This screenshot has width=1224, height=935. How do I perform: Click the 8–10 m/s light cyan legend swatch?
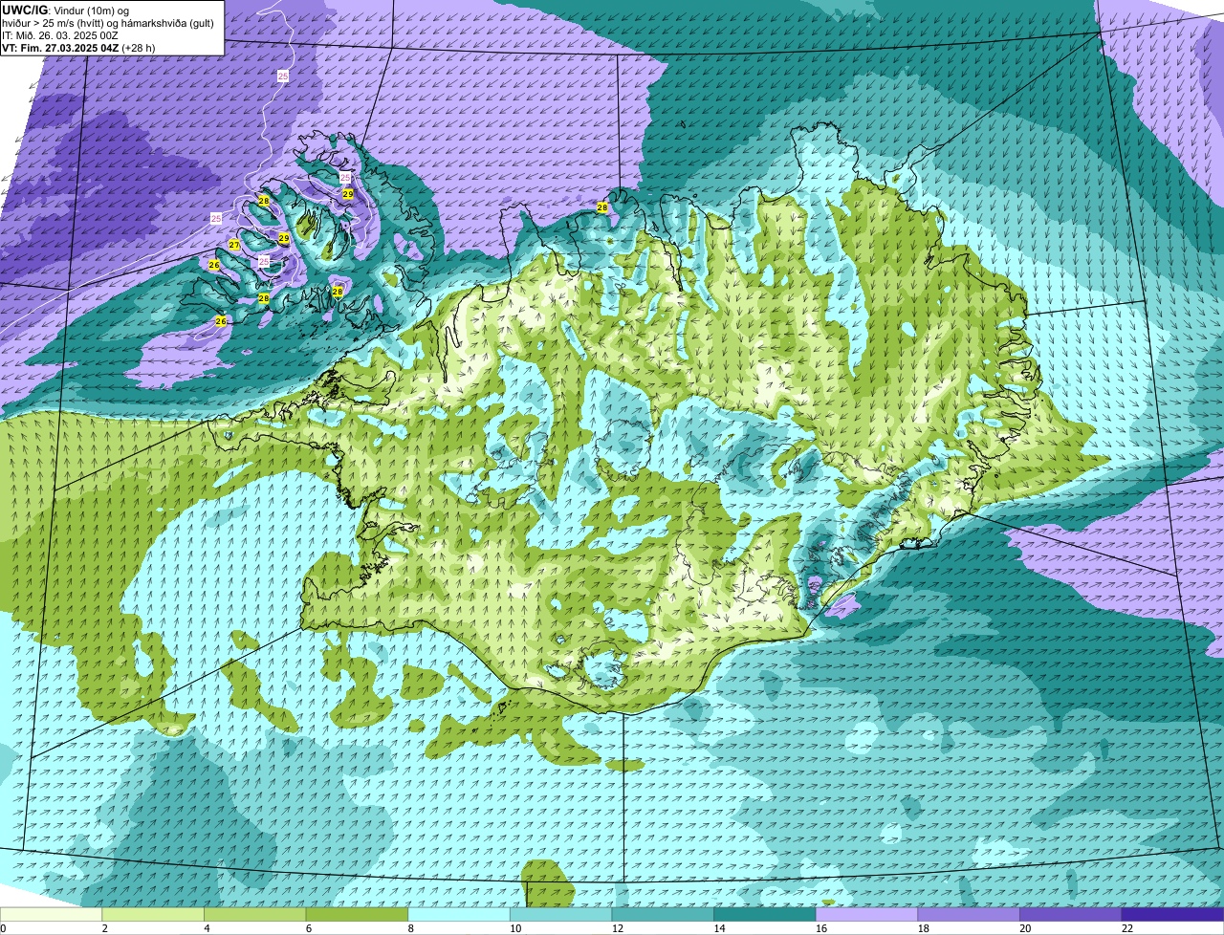[x=459, y=914]
